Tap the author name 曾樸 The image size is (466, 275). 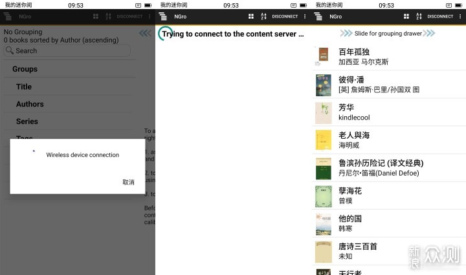(346, 201)
